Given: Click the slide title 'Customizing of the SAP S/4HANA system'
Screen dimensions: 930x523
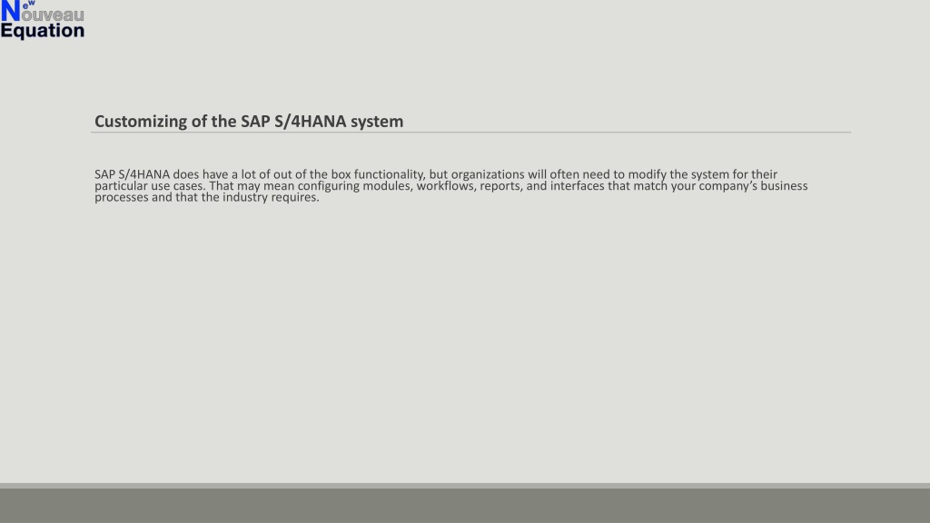Looking at the screenshot, I should click(x=249, y=121).
